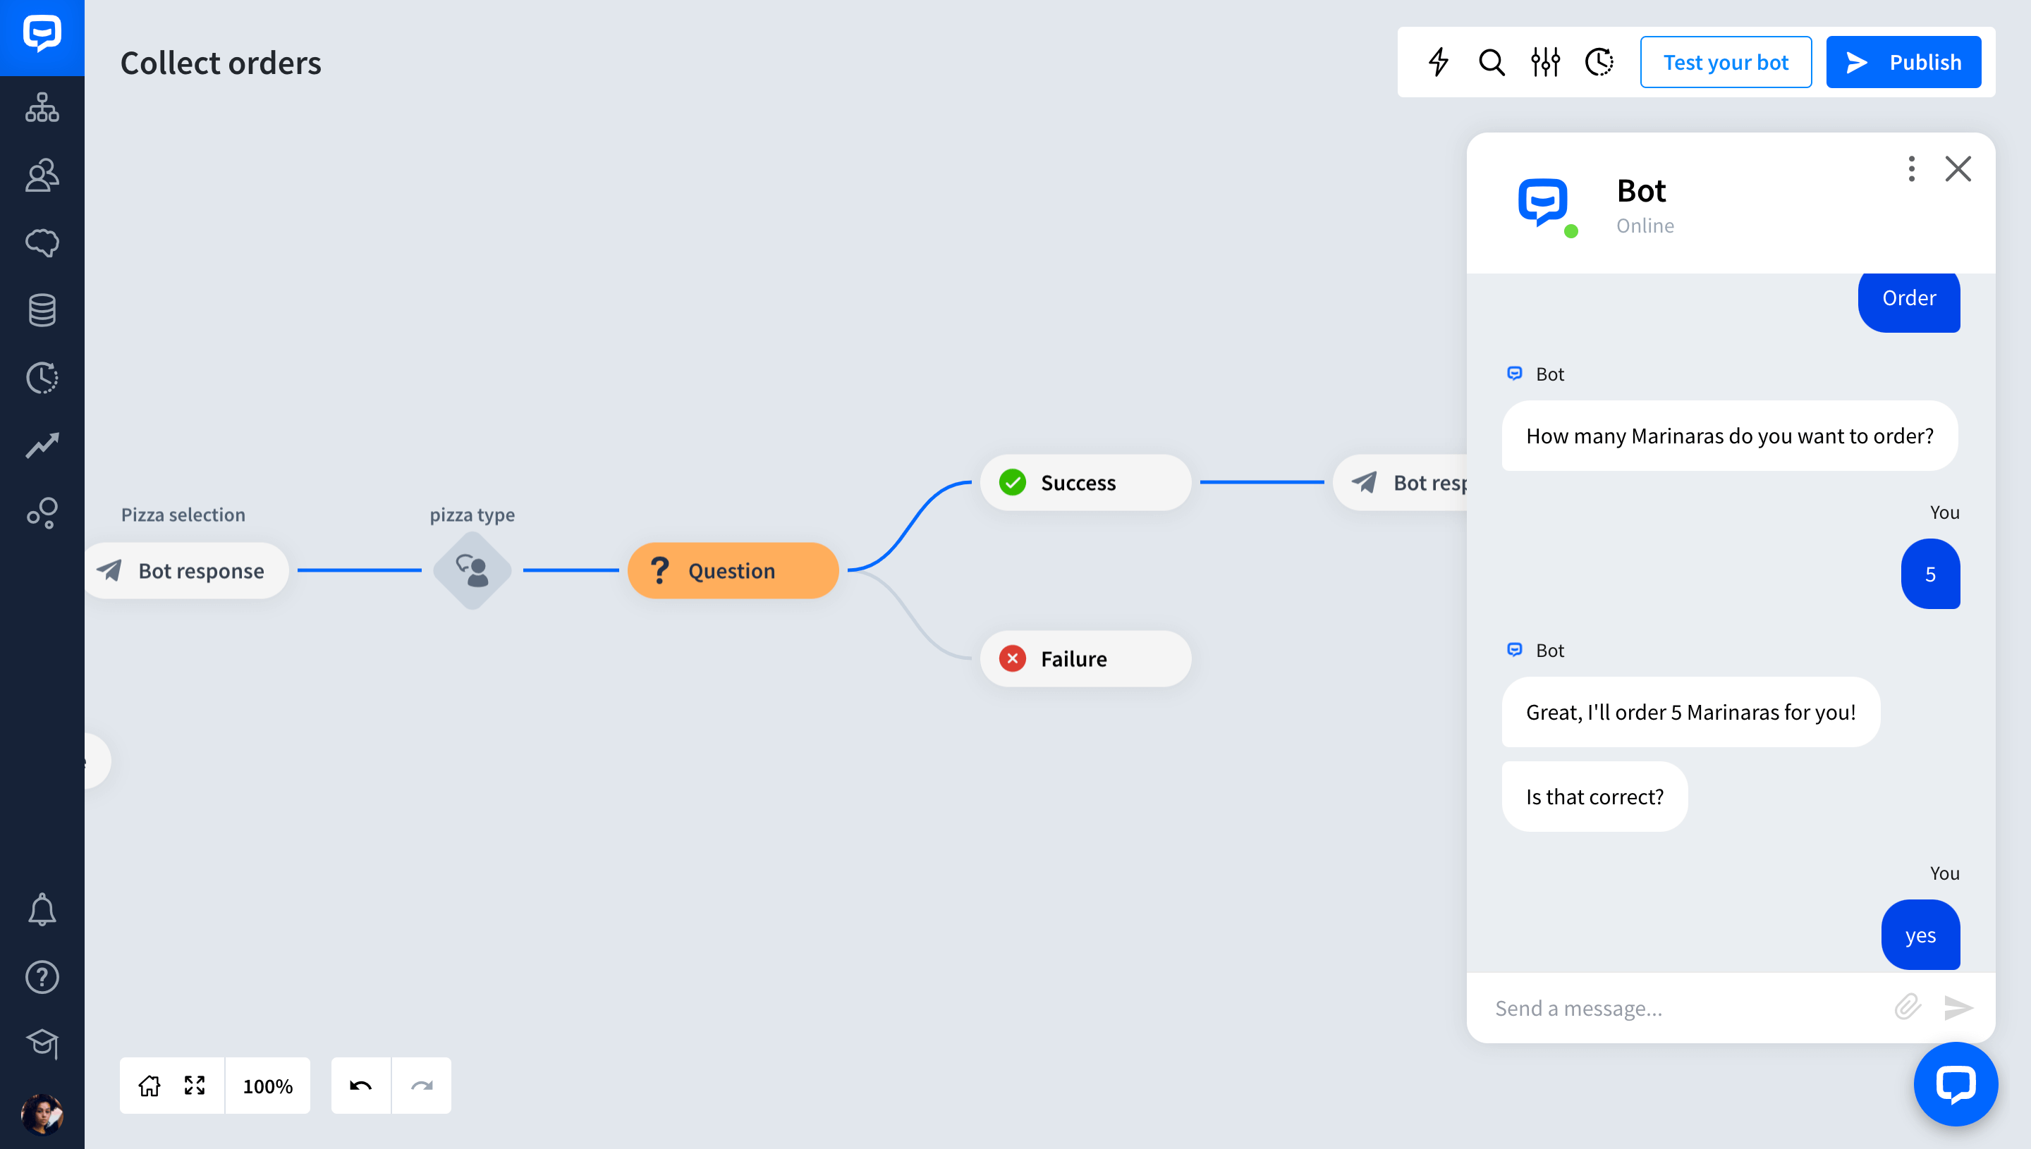Viewport: 2031px width, 1149px height.
Task: Open notifications bell in sidebar
Action: [x=42, y=910]
